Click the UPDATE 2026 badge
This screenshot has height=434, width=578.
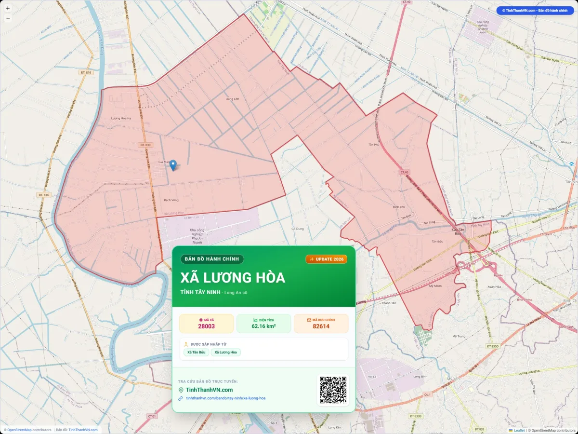point(327,259)
